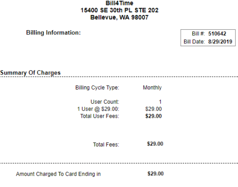Click the Billing Cycle Type label
Image resolution: width=238 pixels, height=187 pixels.
point(97,88)
